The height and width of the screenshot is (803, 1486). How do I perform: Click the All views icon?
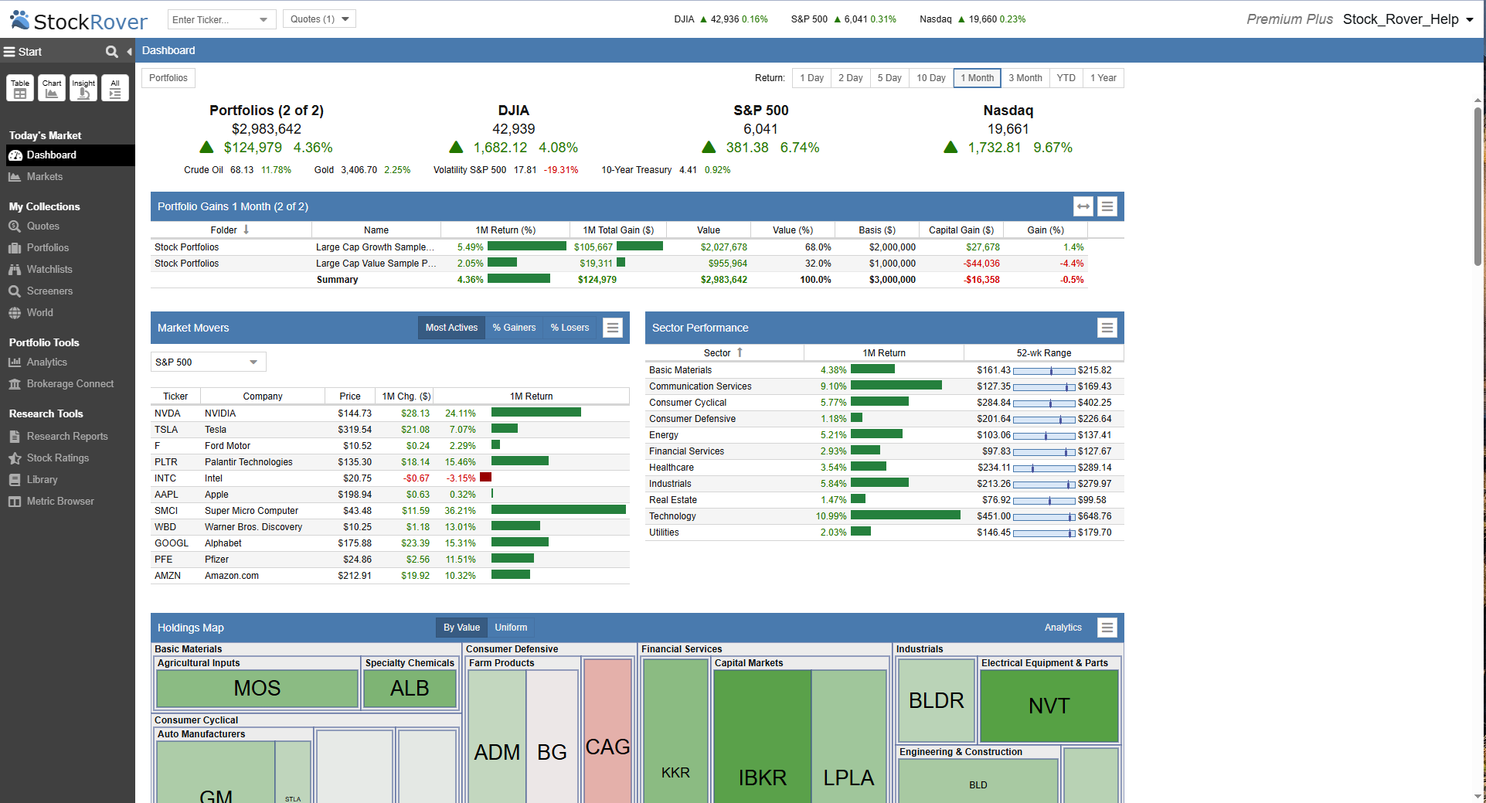point(114,87)
